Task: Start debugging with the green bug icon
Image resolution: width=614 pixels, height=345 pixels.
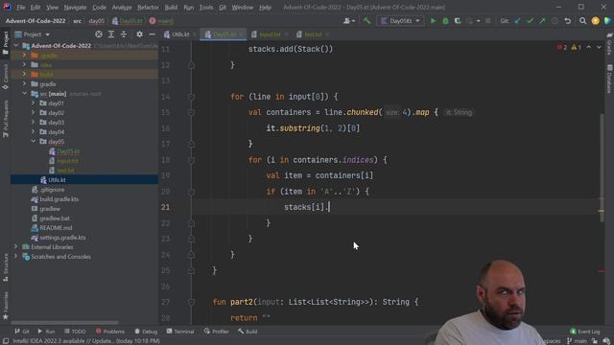Action: point(445,21)
